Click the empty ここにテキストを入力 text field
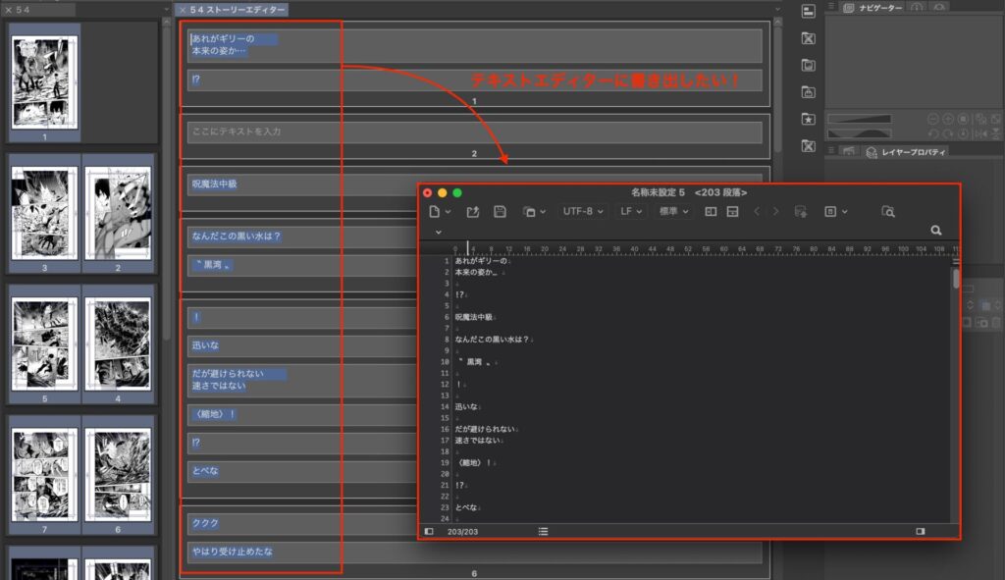 pyautogui.click(x=474, y=132)
